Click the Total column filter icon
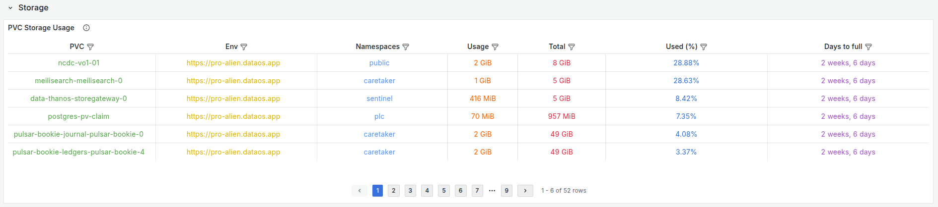938x207 pixels. [572, 47]
